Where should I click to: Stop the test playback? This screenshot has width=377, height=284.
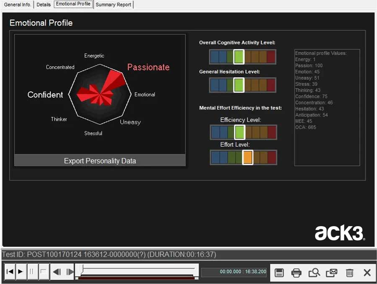pyautogui.click(x=43, y=271)
